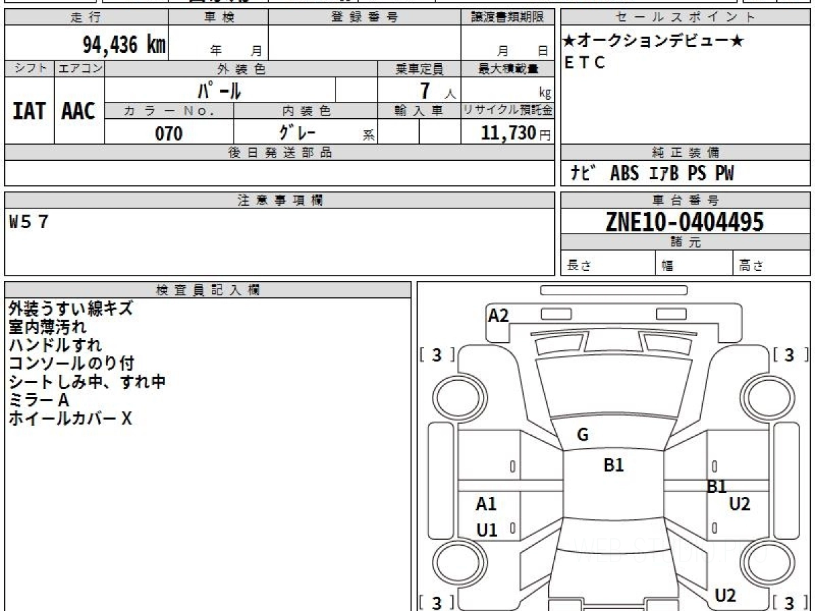Click the G mark on the windshield
Screen dimensions: 815x611
coord(582,435)
